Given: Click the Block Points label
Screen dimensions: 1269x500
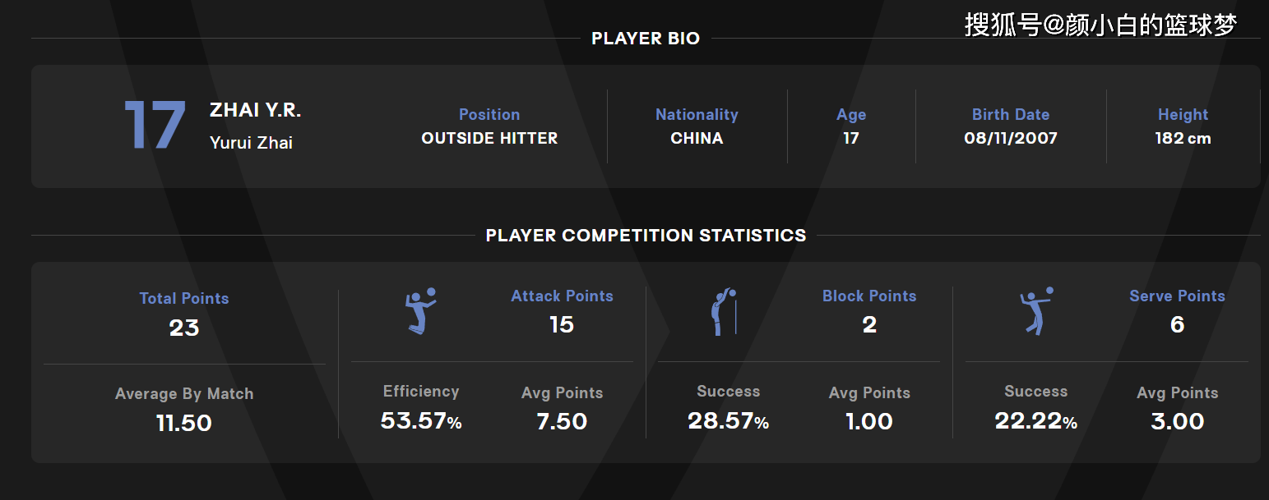Looking at the screenshot, I should [x=869, y=296].
